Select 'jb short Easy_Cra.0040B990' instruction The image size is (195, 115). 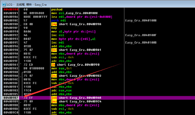click(75, 65)
